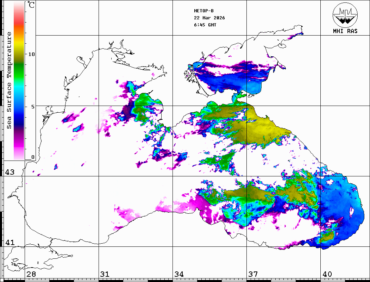
Task: Click longitude label 34
Action: [179, 274]
